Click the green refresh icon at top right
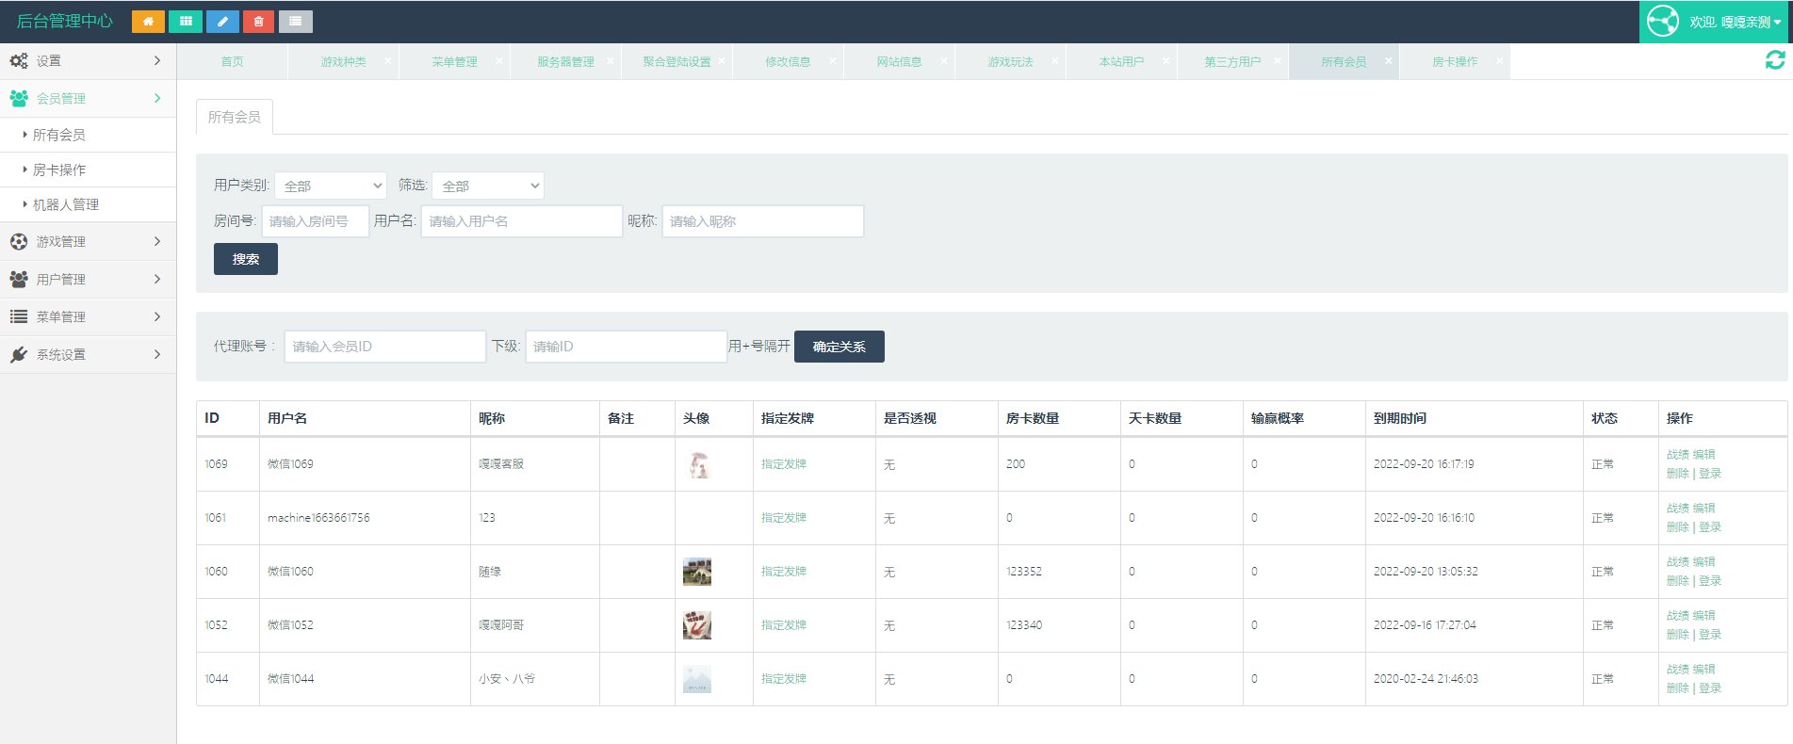The width and height of the screenshot is (1793, 744). (1774, 60)
